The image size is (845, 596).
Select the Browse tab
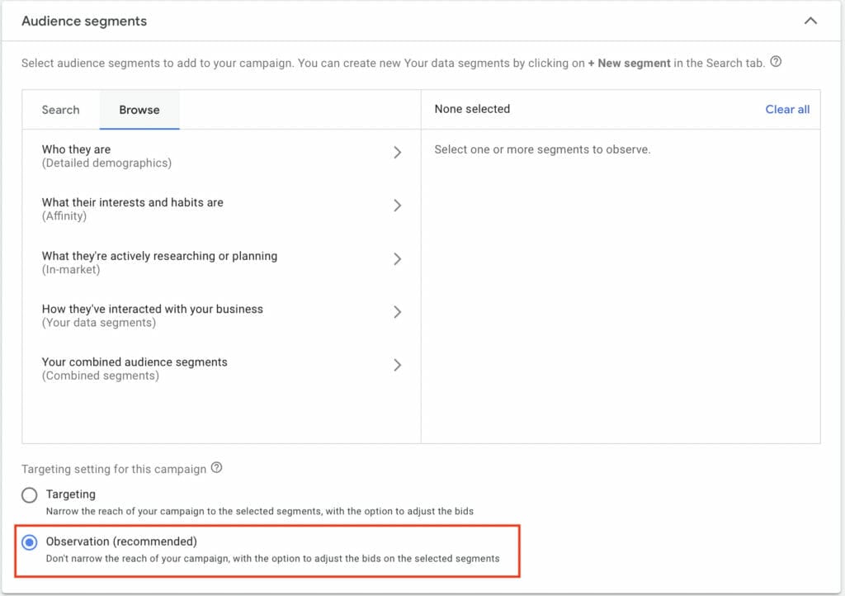click(x=139, y=109)
